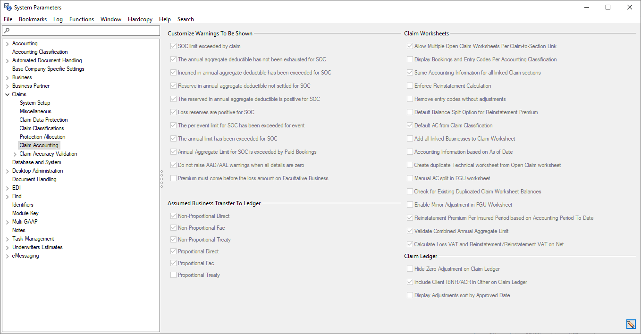Check 'Enforce Reinstatement Calculation'
641x334 pixels.
[x=410, y=86]
